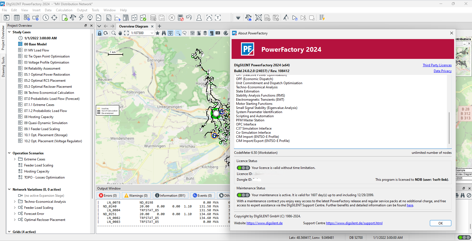Add a new diagram tab with plus
This screenshot has width=472, height=241.
(x=159, y=26)
